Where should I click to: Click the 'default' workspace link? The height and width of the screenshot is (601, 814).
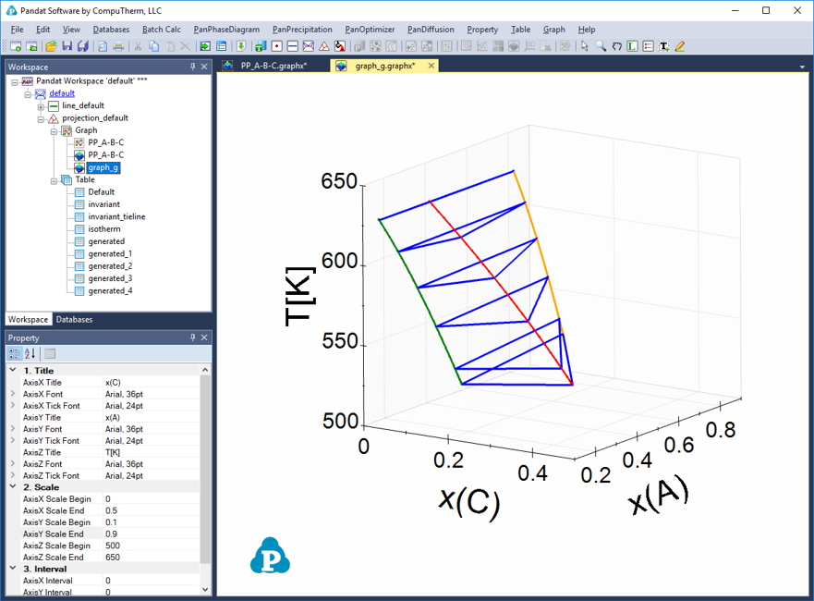tap(62, 93)
